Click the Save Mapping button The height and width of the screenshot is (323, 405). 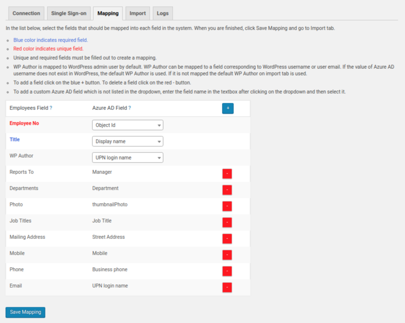(x=25, y=312)
